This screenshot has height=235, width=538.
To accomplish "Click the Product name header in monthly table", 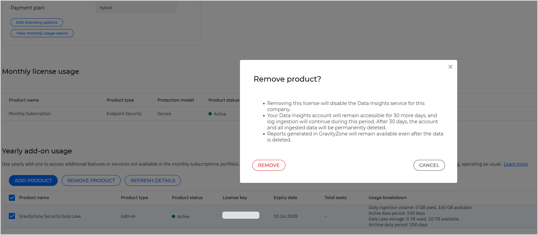I will (24, 100).
